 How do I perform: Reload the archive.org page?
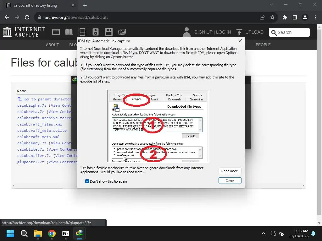[27, 18]
